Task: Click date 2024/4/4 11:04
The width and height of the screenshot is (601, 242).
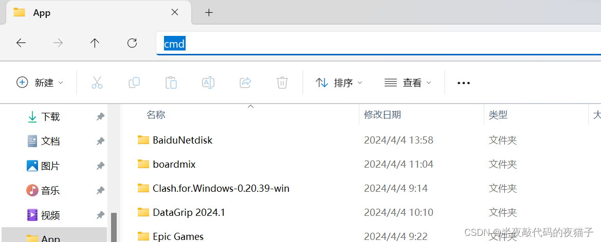Action: coord(398,165)
